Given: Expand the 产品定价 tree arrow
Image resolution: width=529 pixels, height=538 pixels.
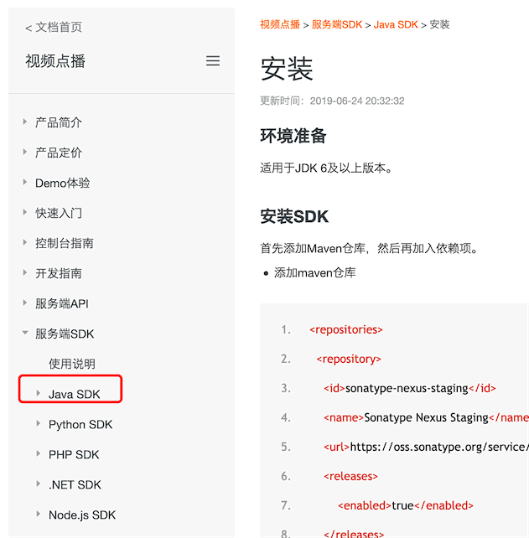Looking at the screenshot, I should click(25, 153).
